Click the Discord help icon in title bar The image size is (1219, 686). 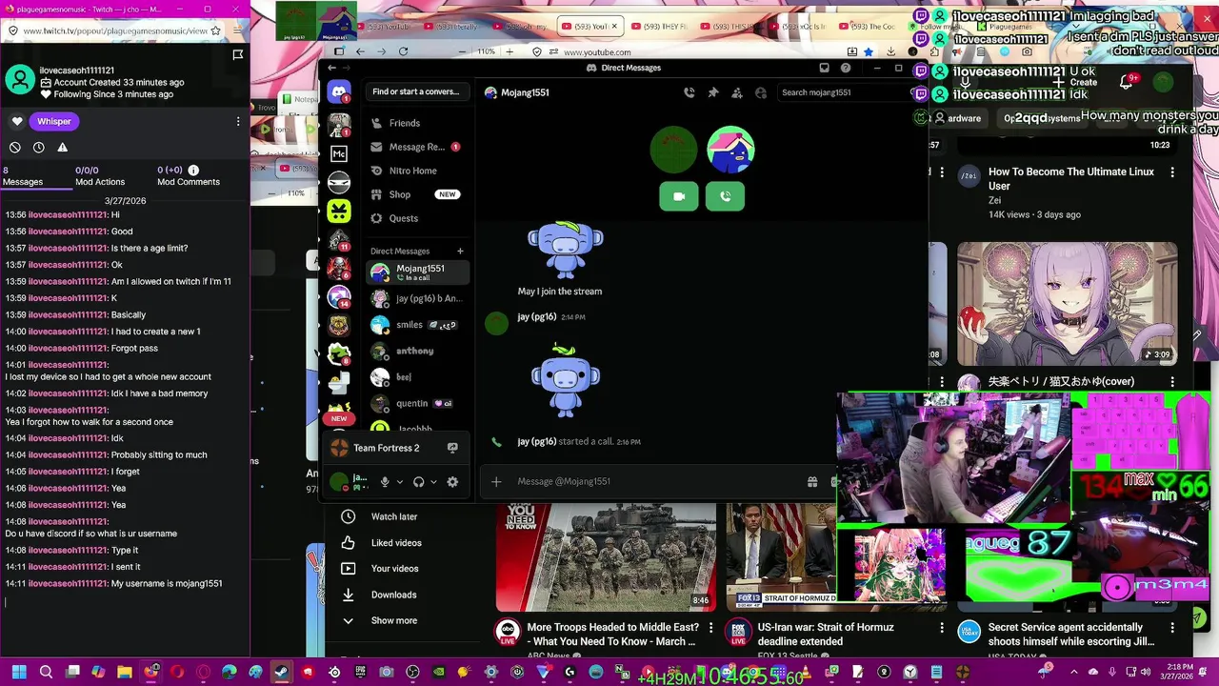[x=846, y=68]
